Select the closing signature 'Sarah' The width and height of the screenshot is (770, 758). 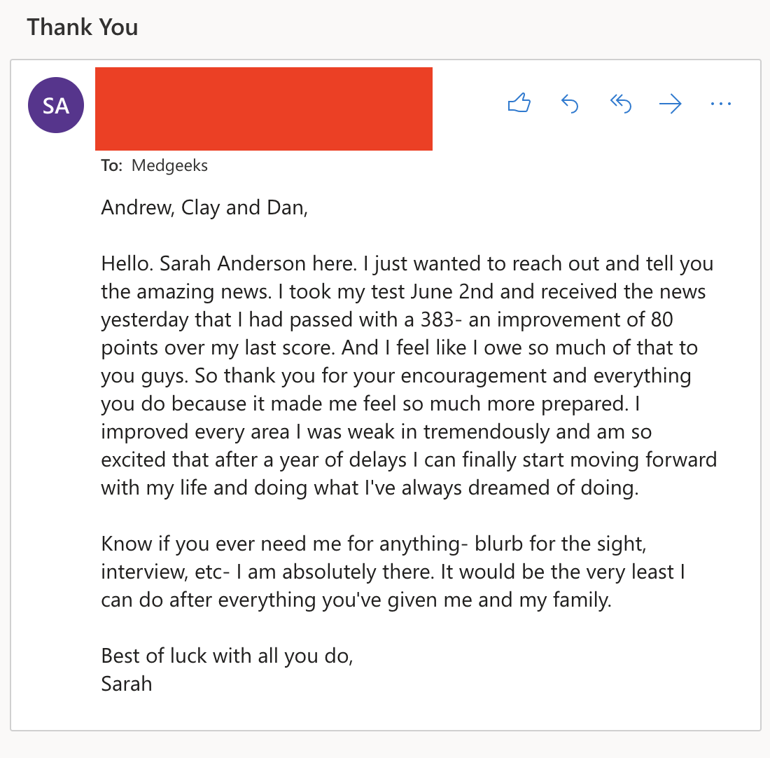click(x=126, y=684)
